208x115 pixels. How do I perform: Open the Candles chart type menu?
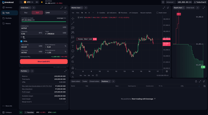[x=101, y=13]
